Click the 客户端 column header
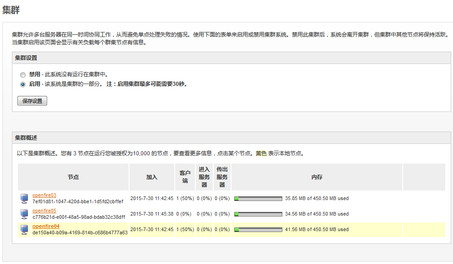This screenshot has width=453, height=264. click(x=185, y=177)
